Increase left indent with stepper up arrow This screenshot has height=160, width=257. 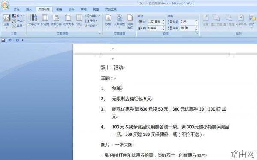click(x=164, y=21)
